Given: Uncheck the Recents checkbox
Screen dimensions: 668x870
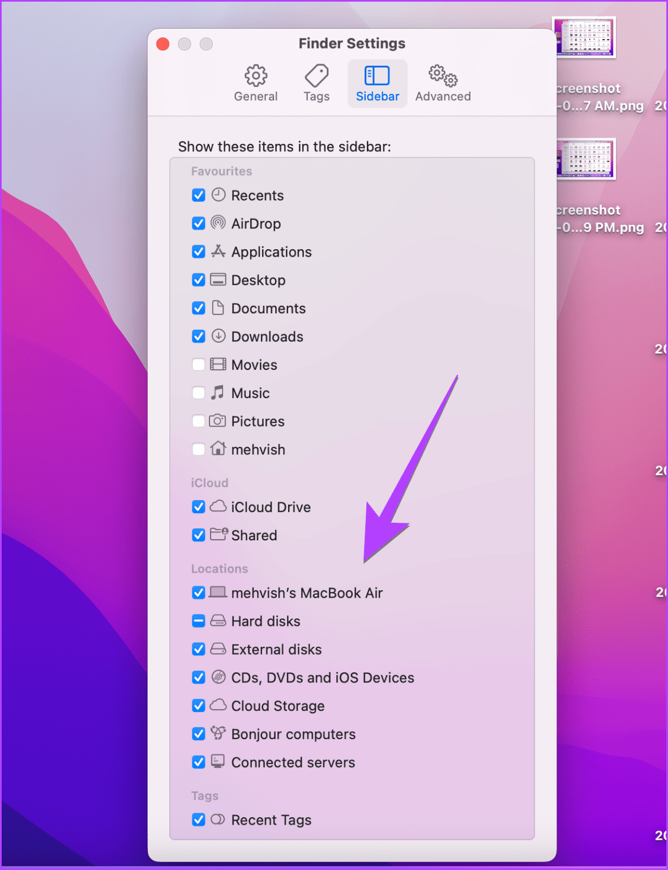Looking at the screenshot, I should (198, 195).
